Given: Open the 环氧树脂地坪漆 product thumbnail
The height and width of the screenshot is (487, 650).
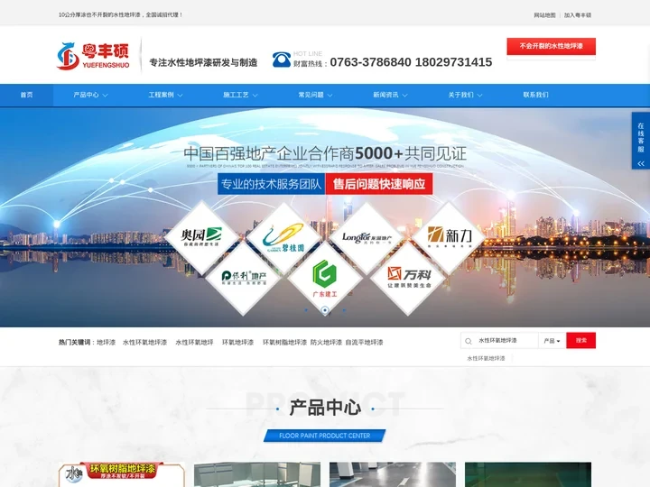Looking at the screenshot, I should click(122, 474).
